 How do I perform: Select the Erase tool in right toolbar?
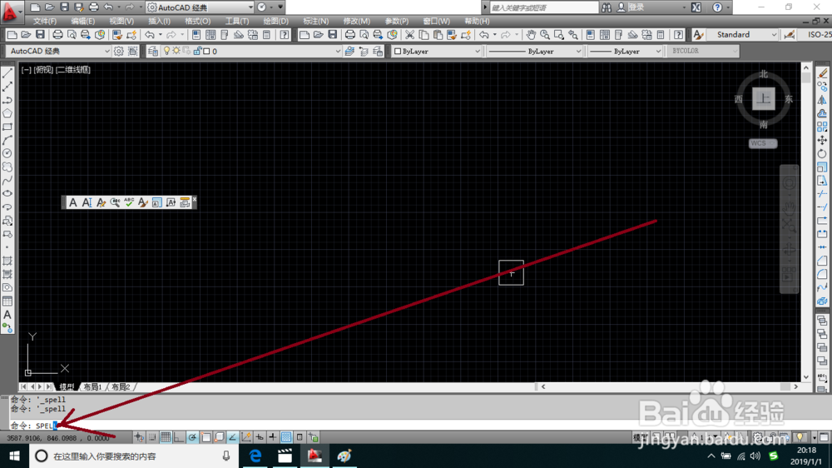822,73
